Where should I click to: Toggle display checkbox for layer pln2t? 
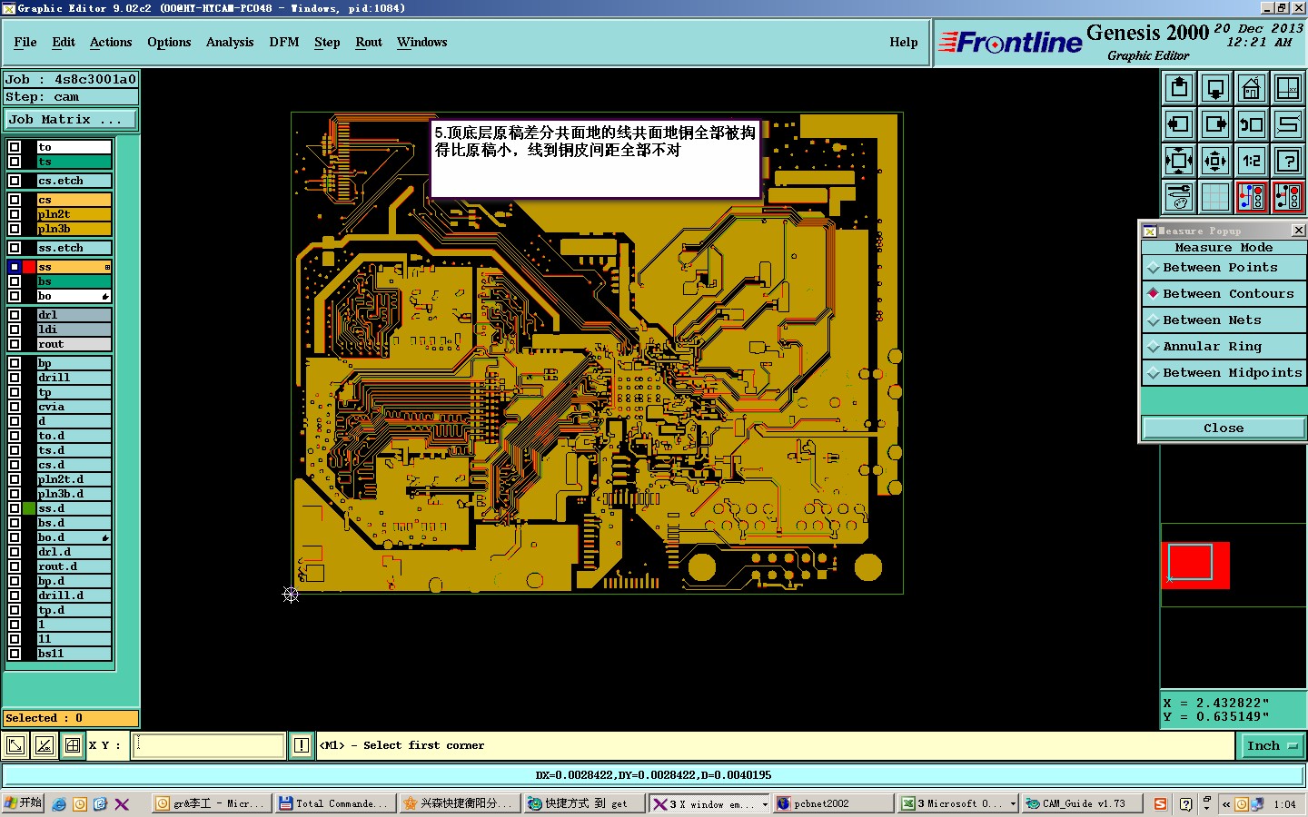[15, 214]
